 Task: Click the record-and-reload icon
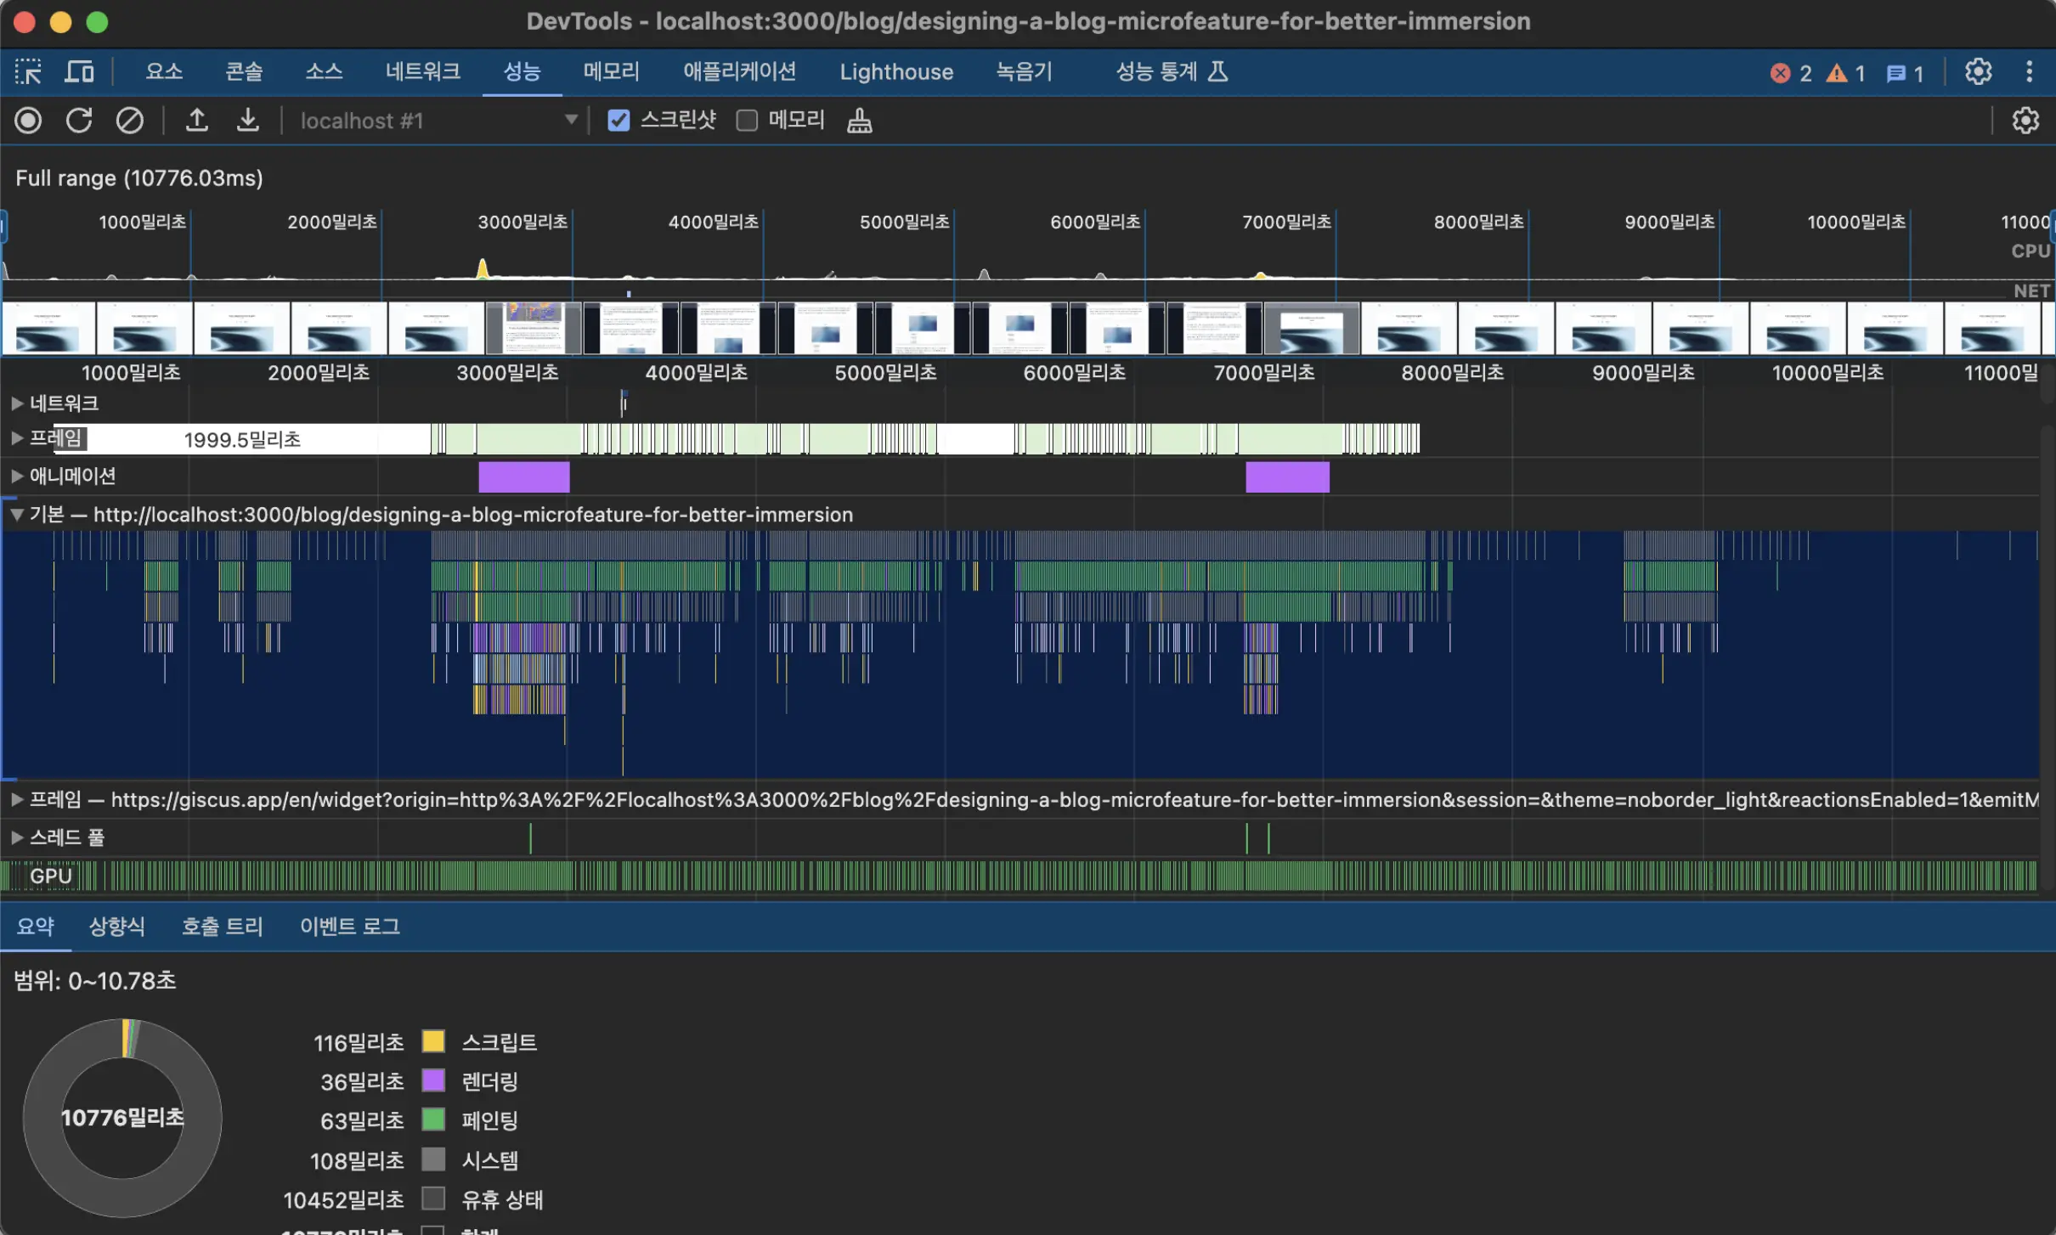coord(77,120)
